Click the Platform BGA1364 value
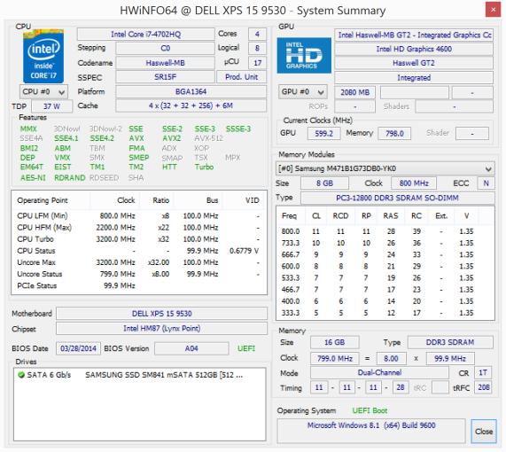The width and height of the screenshot is (506, 452). [x=191, y=91]
